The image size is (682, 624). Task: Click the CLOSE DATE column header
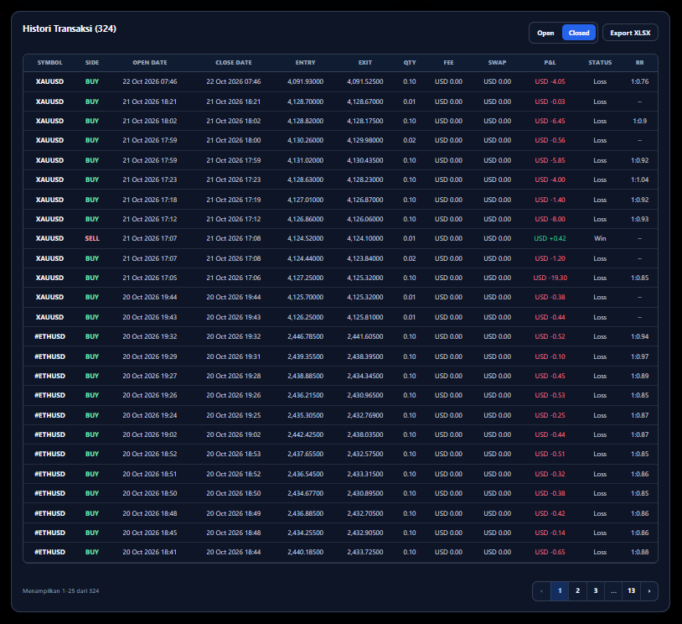click(234, 63)
